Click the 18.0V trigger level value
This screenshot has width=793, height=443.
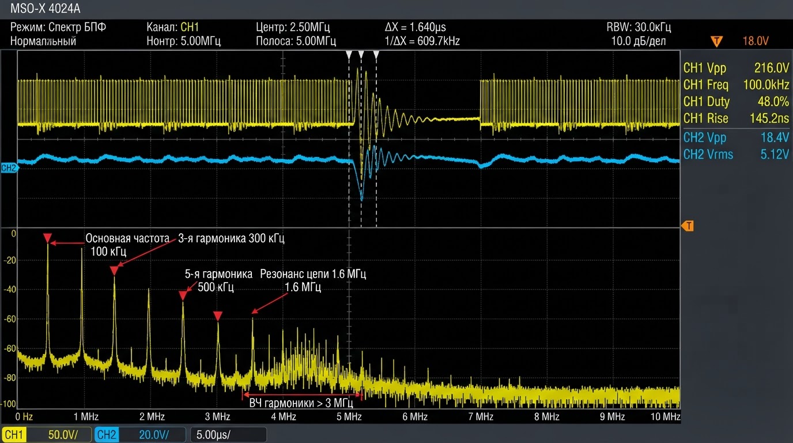(756, 41)
